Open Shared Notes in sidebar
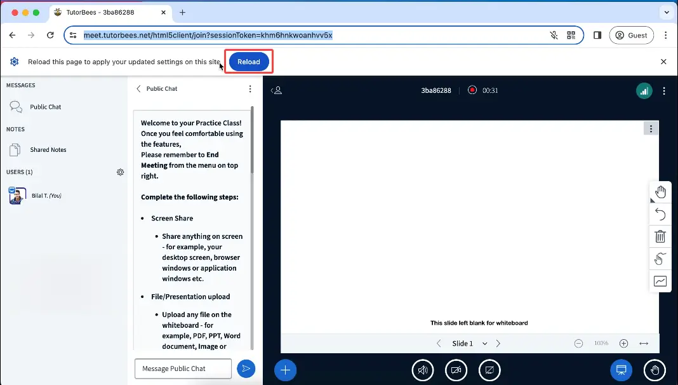678x385 pixels. tap(48, 150)
